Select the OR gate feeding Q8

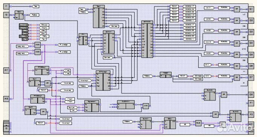[x=224, y=95]
